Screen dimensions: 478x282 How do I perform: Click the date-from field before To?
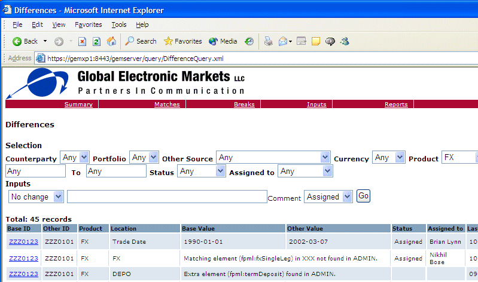tap(36, 171)
